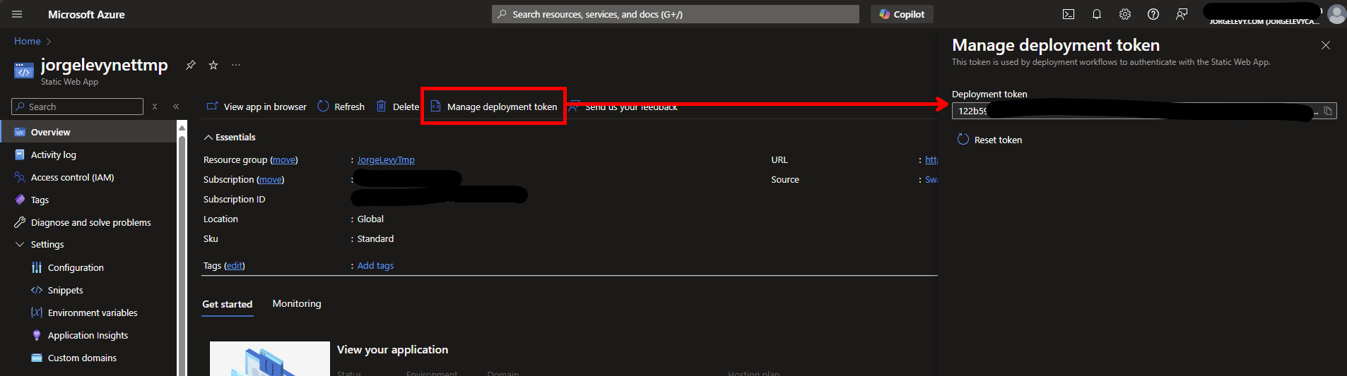Click Add tags
Screen dimensions: 1347x376
coord(375,266)
